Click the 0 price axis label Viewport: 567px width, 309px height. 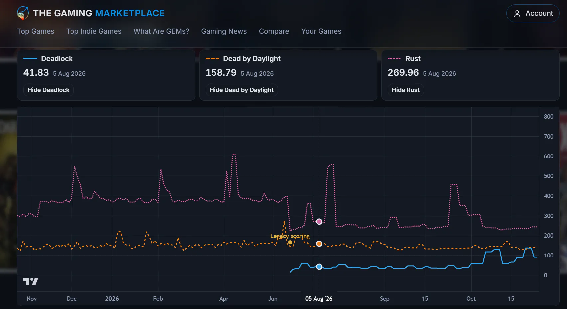pyautogui.click(x=545, y=275)
